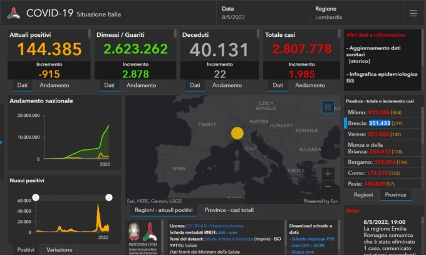Viewport: 426px width, 255px height.
Task: Open RNDT metadata aree link
Action: [233, 232]
